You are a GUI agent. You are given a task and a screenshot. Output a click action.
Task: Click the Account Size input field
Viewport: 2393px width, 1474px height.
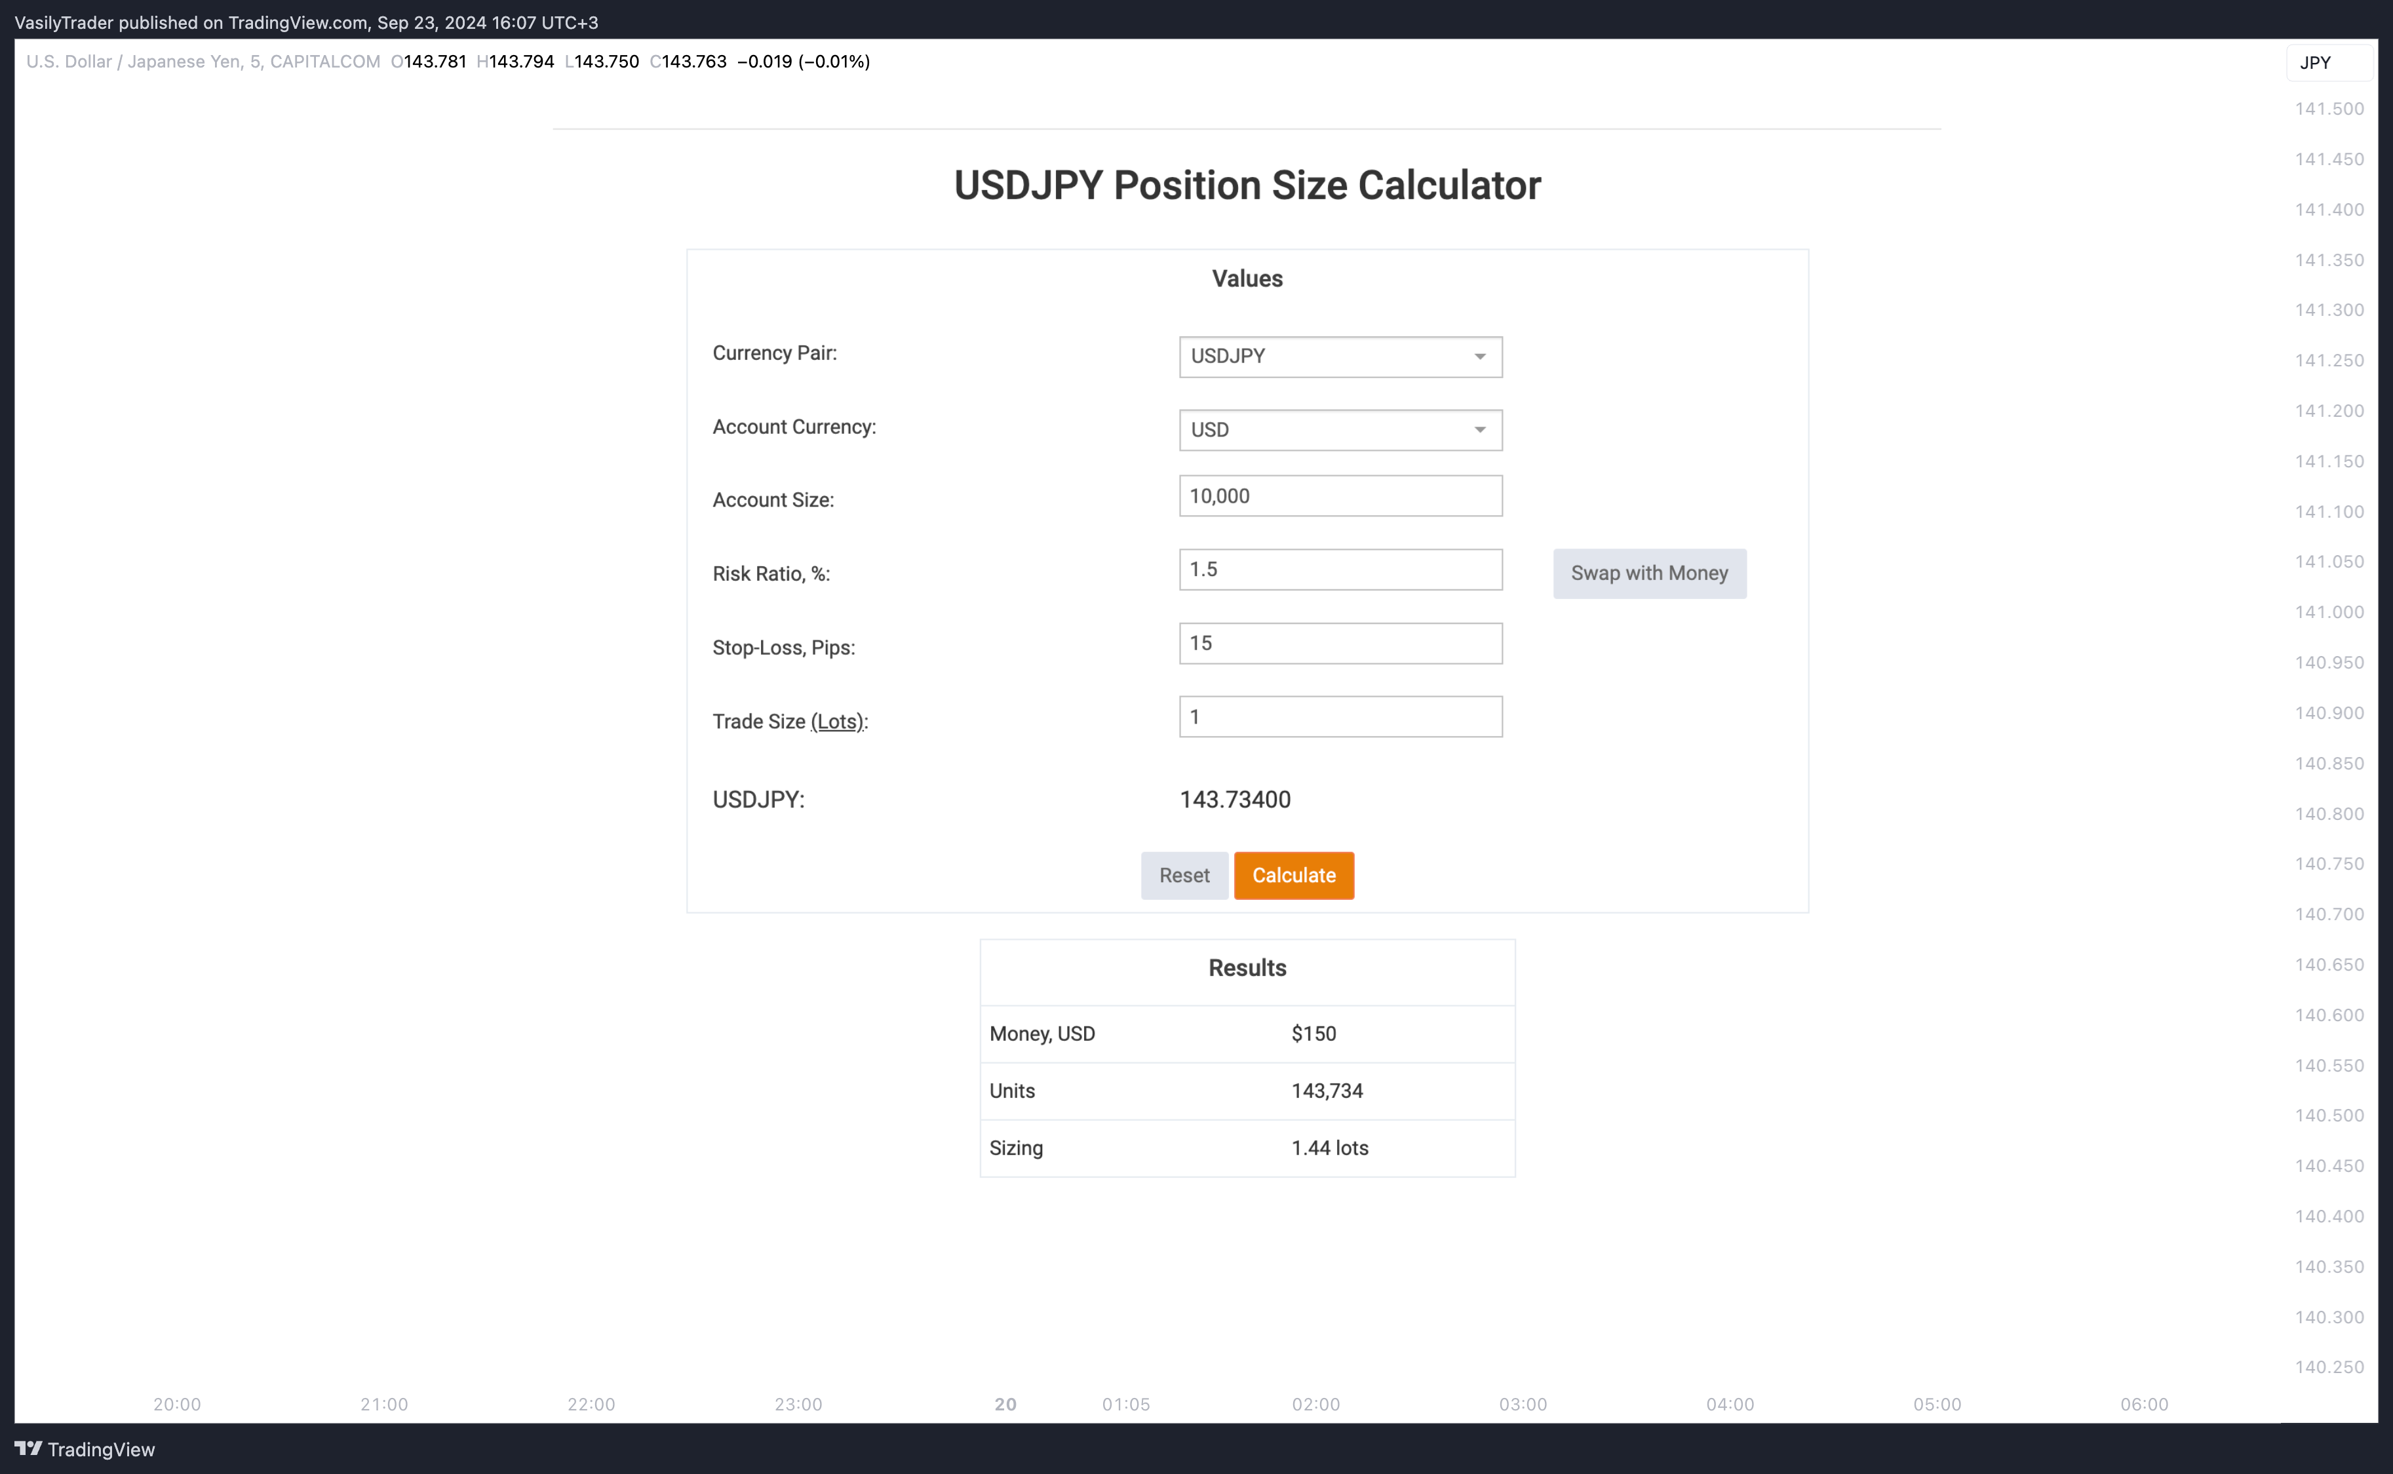coord(1340,496)
